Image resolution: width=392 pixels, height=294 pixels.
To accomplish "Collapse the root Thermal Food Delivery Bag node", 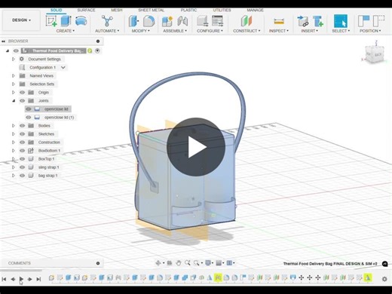I will [8, 51].
